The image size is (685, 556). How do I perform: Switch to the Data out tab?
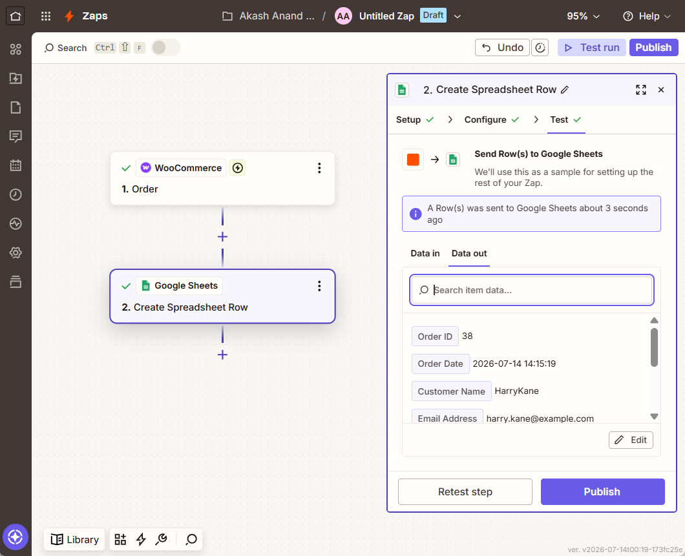tap(469, 254)
